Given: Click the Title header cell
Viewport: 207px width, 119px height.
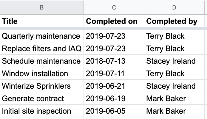Looking at the screenshot, I should [x=42, y=21].
